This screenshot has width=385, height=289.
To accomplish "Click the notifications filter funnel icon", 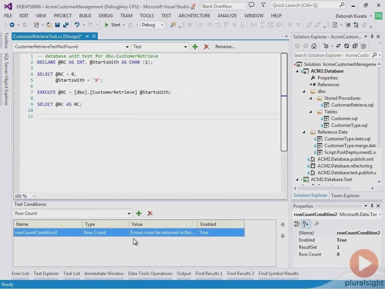I will click(263, 5).
